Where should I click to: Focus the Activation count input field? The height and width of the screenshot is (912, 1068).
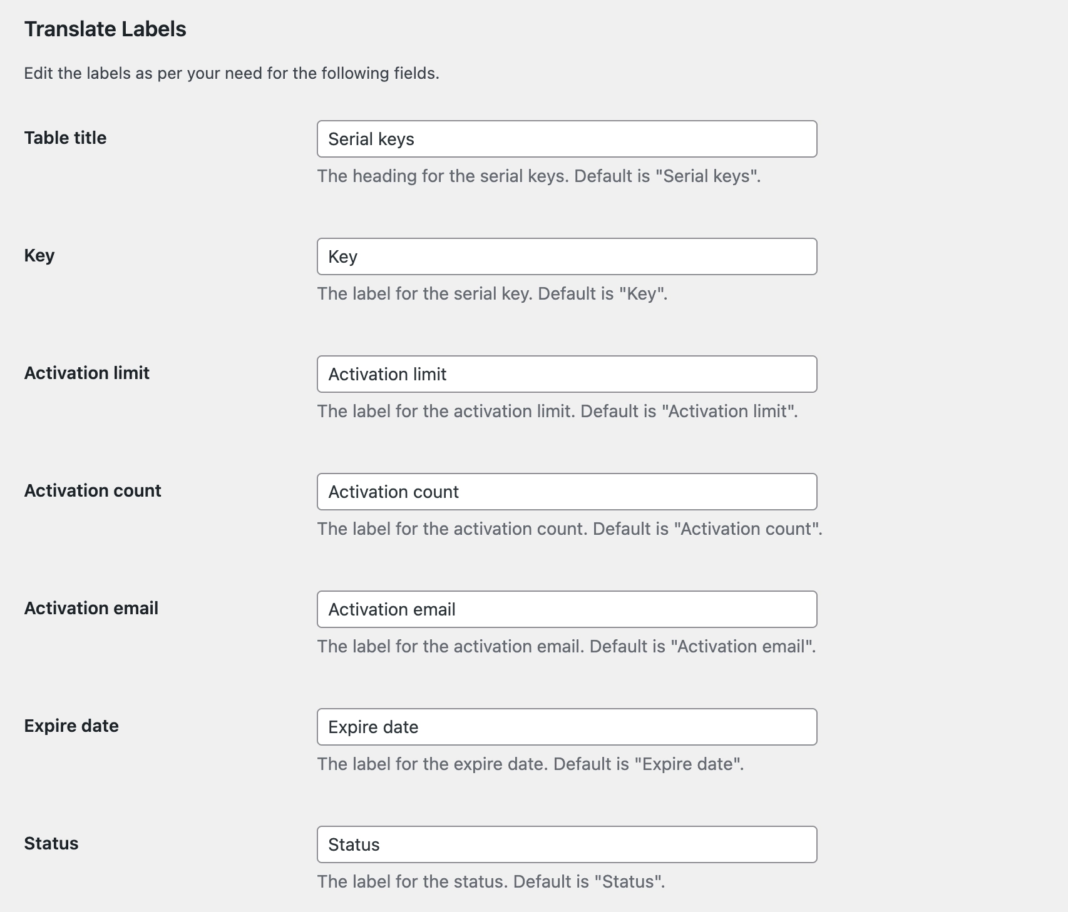pos(567,492)
